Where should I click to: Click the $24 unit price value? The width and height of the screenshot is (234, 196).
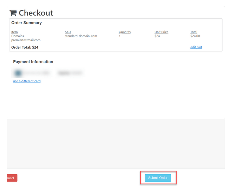coord(157,36)
